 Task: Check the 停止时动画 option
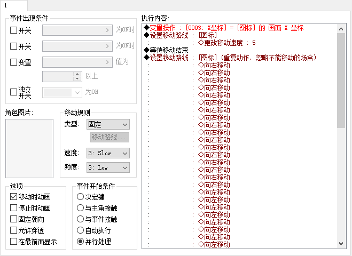click(x=14, y=208)
